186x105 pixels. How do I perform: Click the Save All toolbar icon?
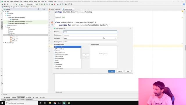(x=5, y=4)
